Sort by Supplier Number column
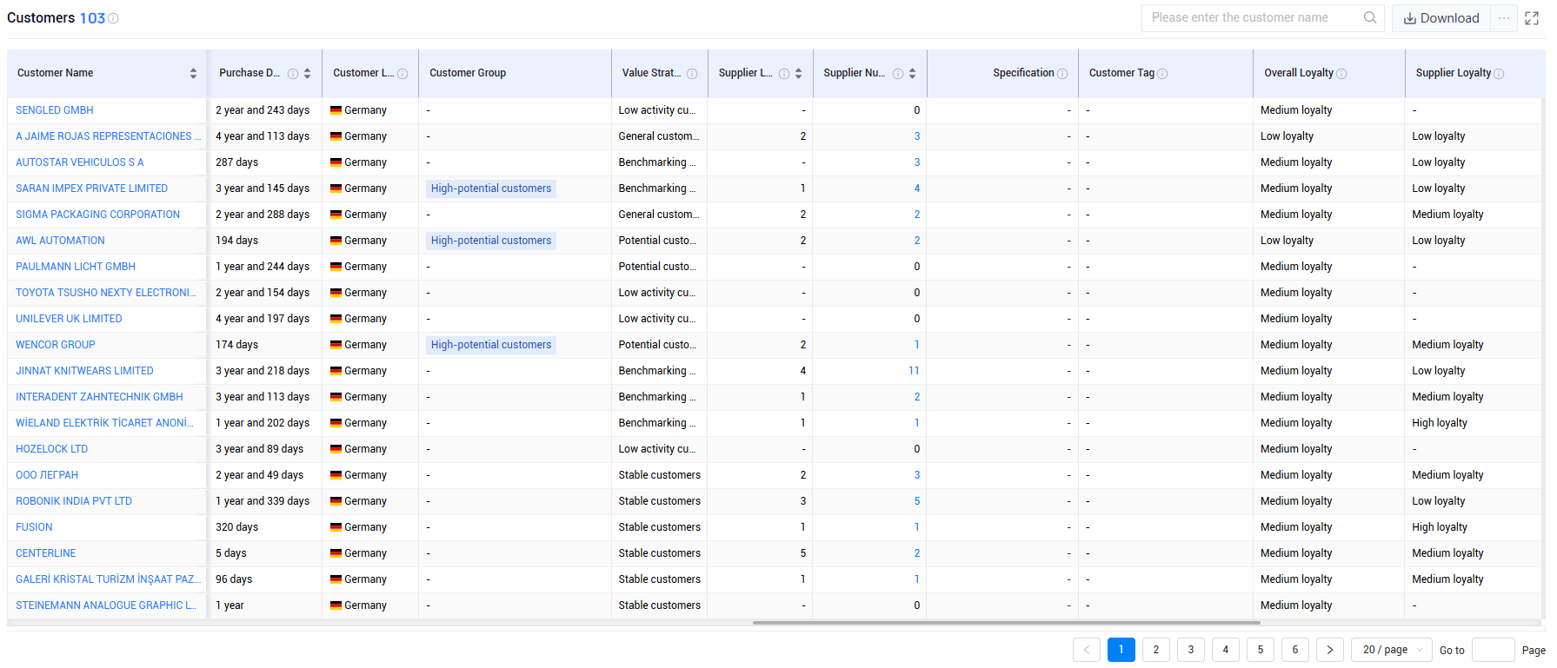 coord(912,74)
